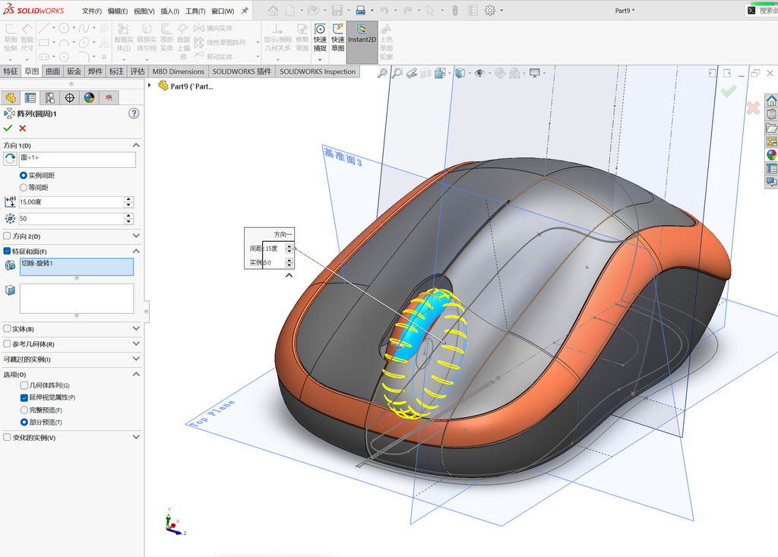This screenshot has width=778, height=557.
Task: Reverse direction 1 rotation icon
Action: [x=10, y=159]
